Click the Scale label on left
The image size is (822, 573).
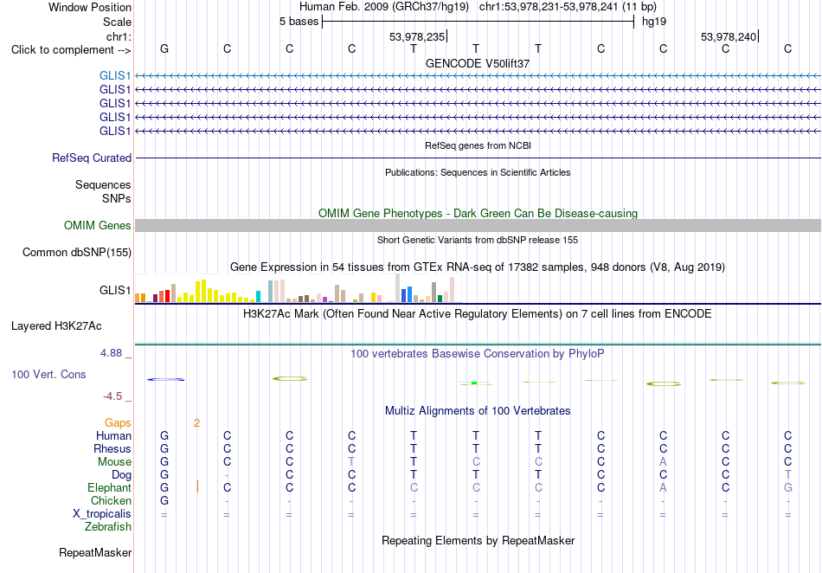pyautogui.click(x=117, y=22)
